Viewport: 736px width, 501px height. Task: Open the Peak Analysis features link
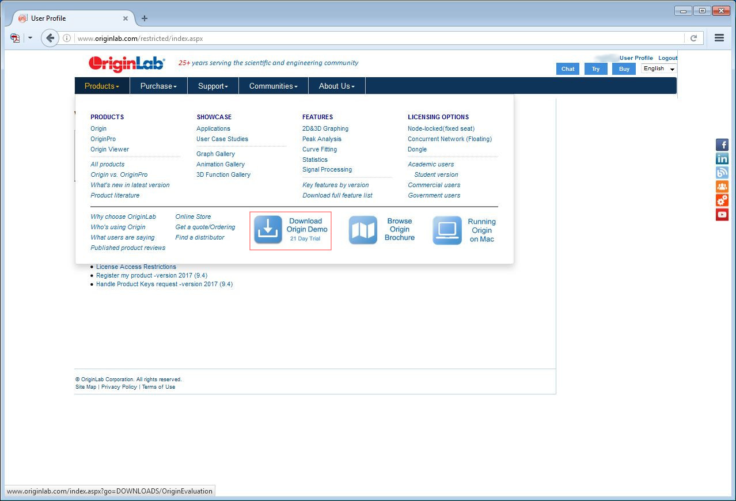coord(322,139)
